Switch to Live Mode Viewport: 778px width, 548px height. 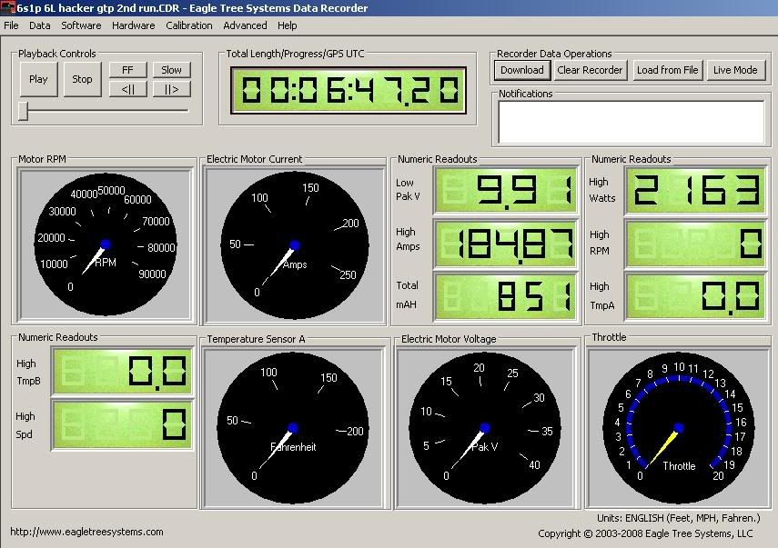coord(734,70)
